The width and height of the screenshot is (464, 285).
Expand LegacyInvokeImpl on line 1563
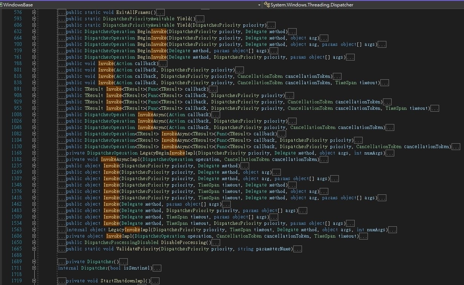point(34,230)
